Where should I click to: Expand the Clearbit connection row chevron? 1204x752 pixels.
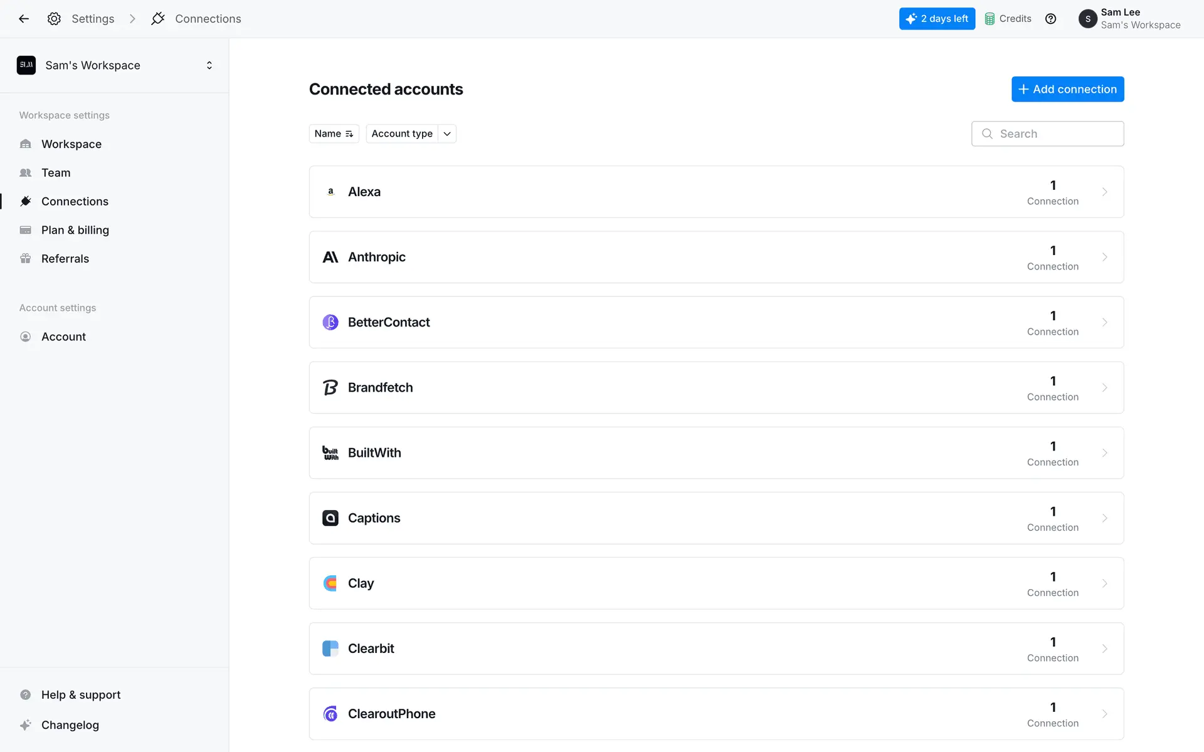1104,649
